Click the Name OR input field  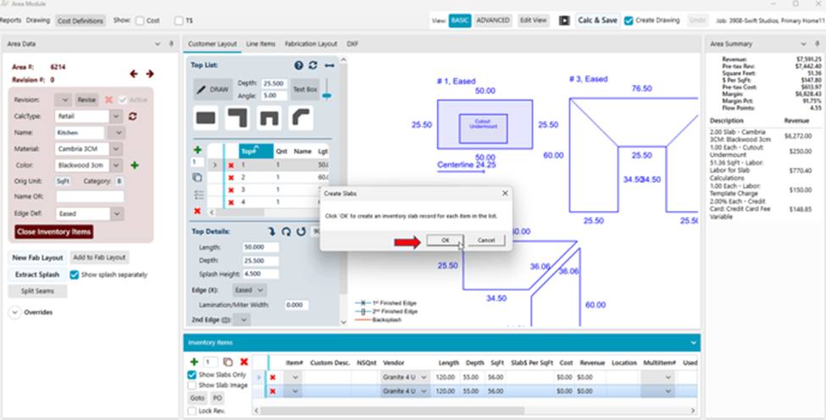click(x=90, y=196)
